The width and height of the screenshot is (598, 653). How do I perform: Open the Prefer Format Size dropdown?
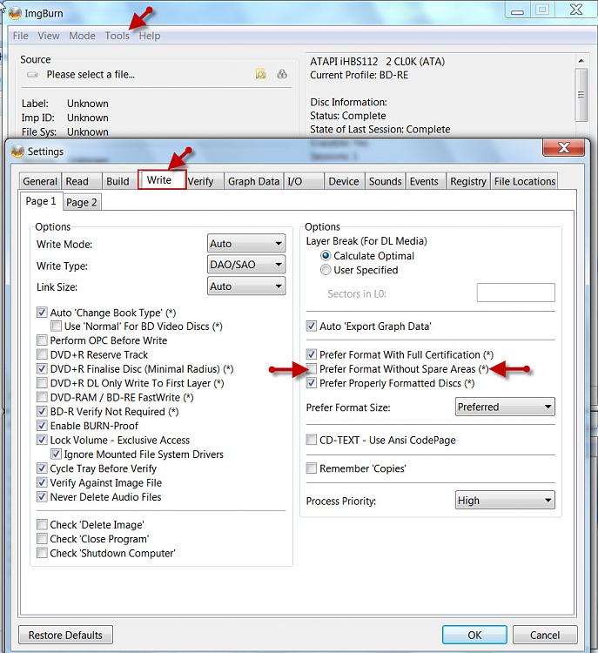(505, 407)
